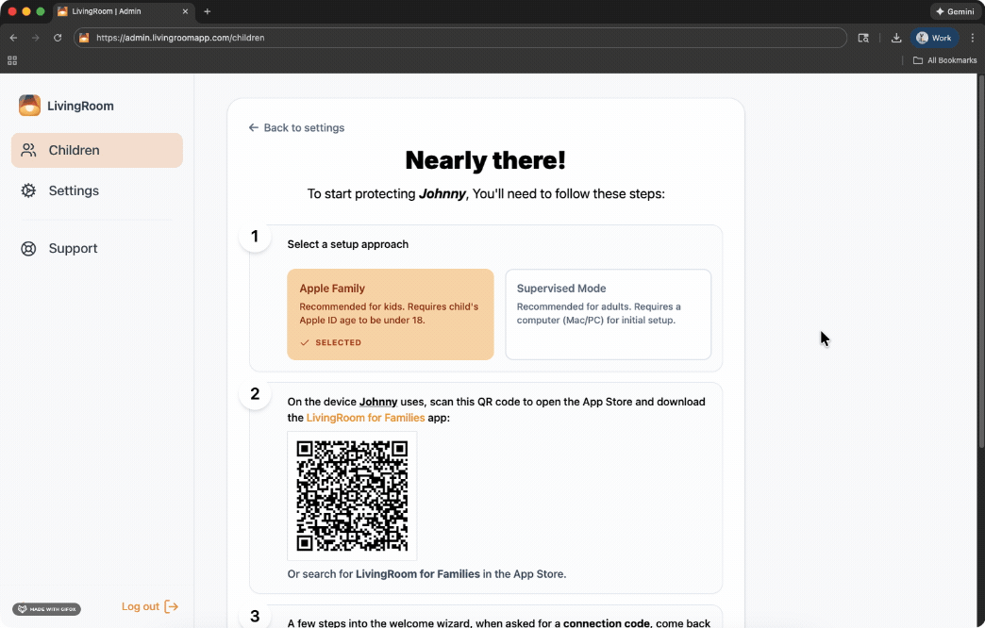Open the All Bookmarks folder
Viewport: 985px width, 628px height.
tap(944, 60)
